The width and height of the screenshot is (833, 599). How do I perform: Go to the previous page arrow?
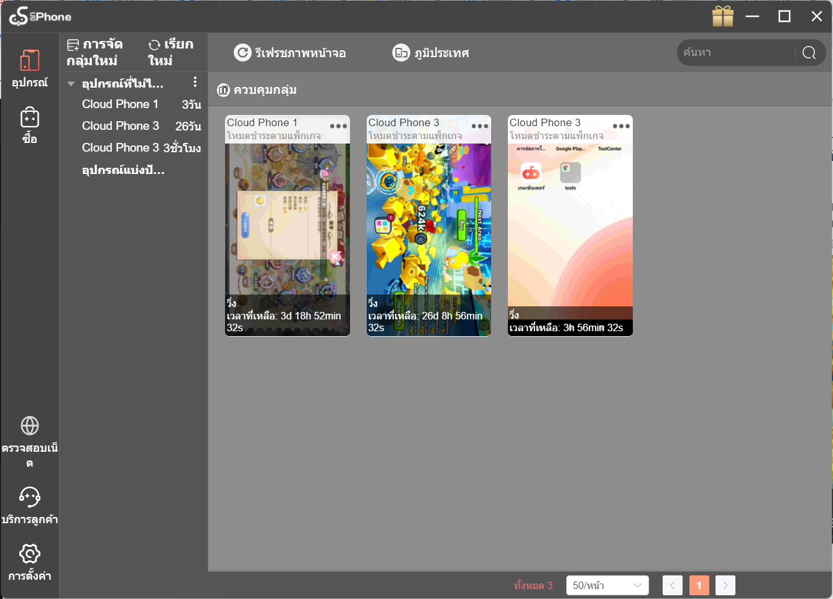[673, 585]
